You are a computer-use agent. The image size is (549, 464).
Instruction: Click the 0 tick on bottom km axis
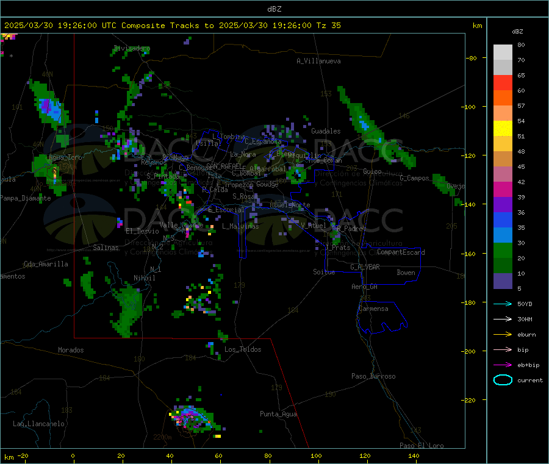click(x=73, y=455)
